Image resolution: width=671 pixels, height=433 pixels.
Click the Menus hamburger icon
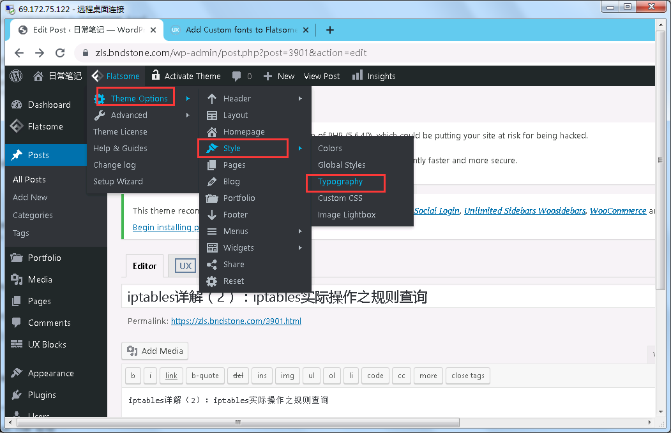pyautogui.click(x=212, y=231)
